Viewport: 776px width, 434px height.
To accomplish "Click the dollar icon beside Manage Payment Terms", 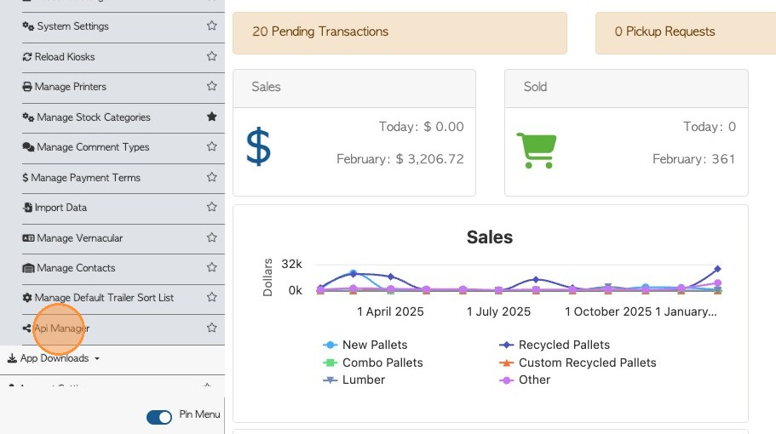I will point(26,178).
